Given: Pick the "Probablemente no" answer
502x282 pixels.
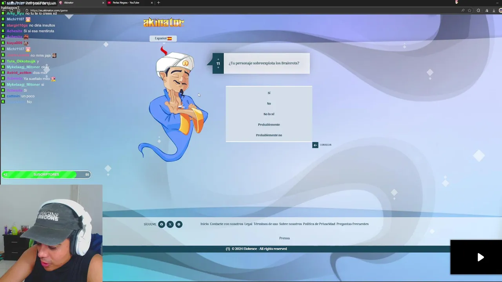Looking at the screenshot, I should 269,135.
